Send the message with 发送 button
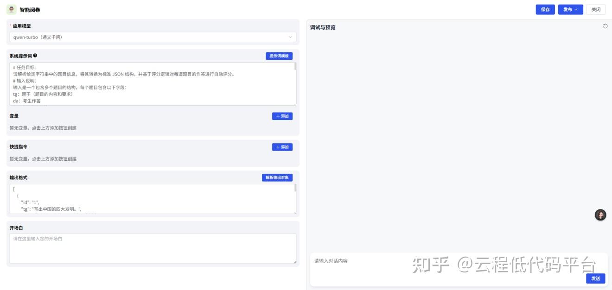This screenshot has width=612, height=290. (x=596, y=278)
